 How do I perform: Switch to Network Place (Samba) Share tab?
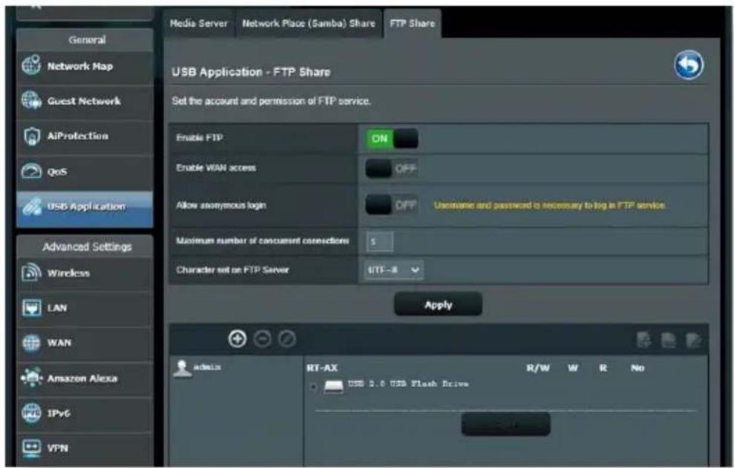coord(309,24)
